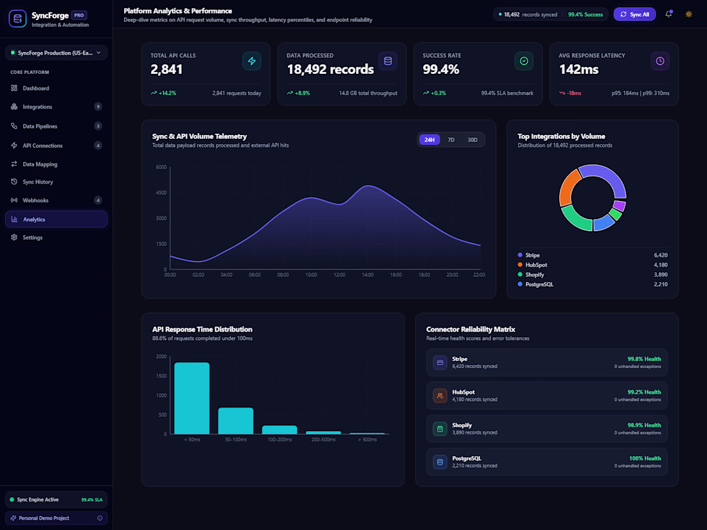This screenshot has height=530, width=707.
Task: Switch telemetry chart to 7D
Action: pyautogui.click(x=451, y=139)
